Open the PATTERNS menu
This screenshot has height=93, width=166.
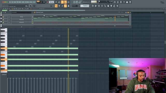click(x=19, y=2)
